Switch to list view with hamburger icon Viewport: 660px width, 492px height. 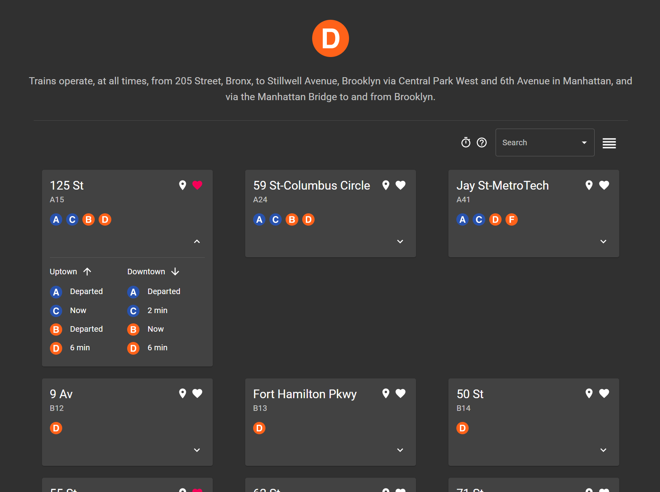(609, 143)
